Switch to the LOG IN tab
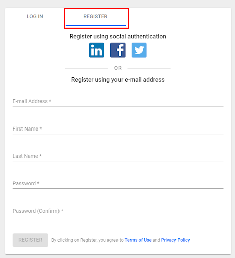The width and height of the screenshot is (235, 258). pos(35,17)
